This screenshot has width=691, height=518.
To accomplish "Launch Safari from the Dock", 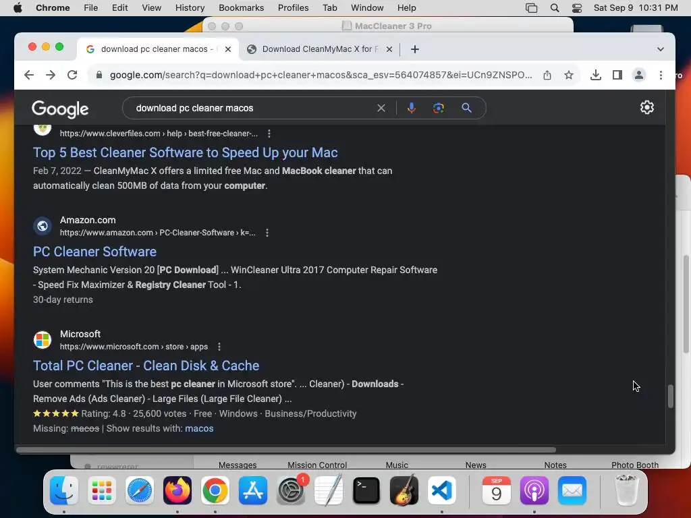I will 140,490.
